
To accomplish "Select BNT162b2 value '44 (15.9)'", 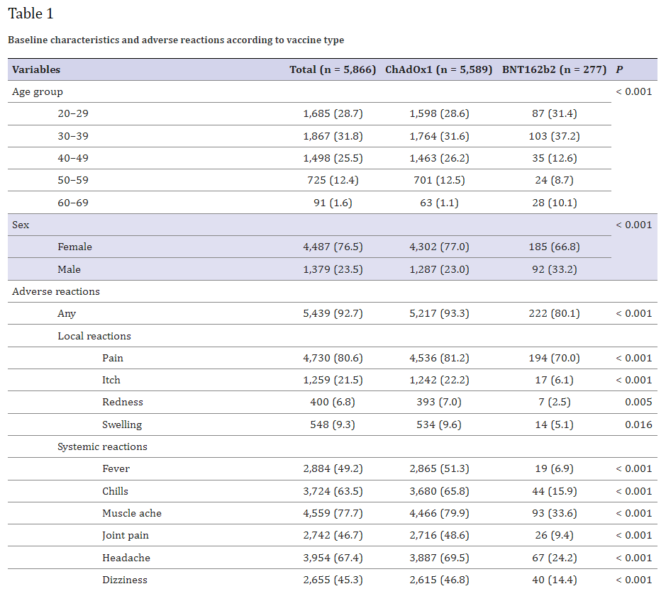I will tap(555, 492).
